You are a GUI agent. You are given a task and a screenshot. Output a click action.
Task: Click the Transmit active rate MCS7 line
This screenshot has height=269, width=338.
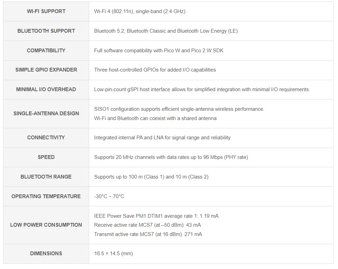pyautogui.click(x=148, y=234)
